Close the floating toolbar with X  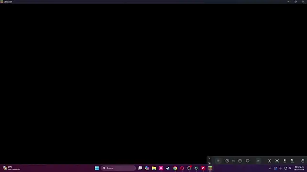(209, 158)
